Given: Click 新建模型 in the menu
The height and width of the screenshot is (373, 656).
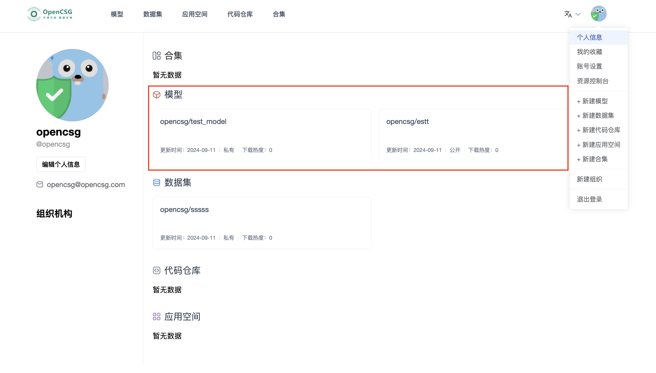Looking at the screenshot, I should pos(592,101).
